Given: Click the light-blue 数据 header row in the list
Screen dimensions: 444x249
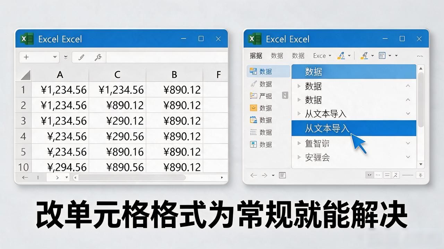Looking at the screenshot, I should [x=354, y=72].
